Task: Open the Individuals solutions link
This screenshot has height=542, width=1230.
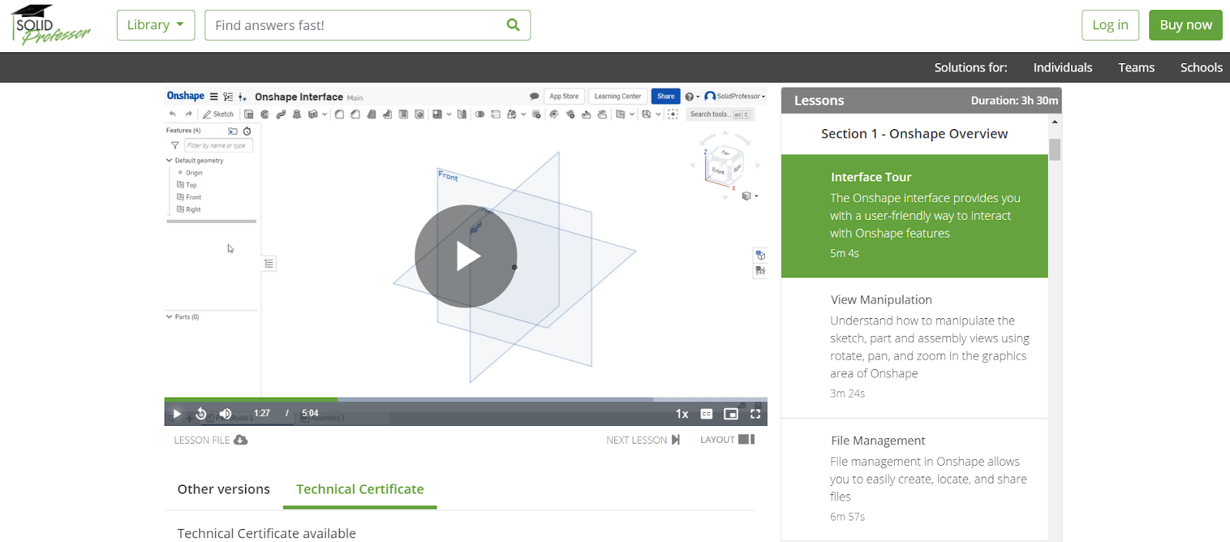Action: pos(1062,68)
